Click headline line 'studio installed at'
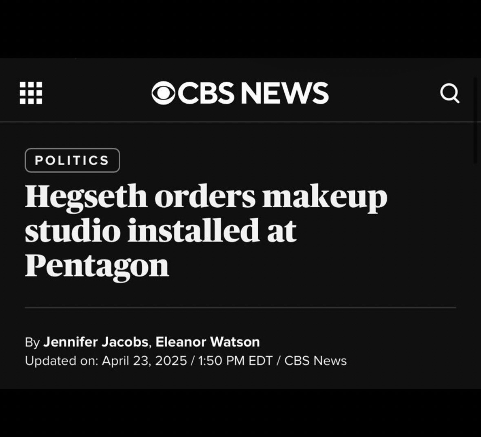481x437 pixels. (x=161, y=231)
